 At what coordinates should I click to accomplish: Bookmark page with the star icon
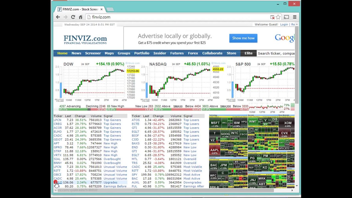[278, 17]
